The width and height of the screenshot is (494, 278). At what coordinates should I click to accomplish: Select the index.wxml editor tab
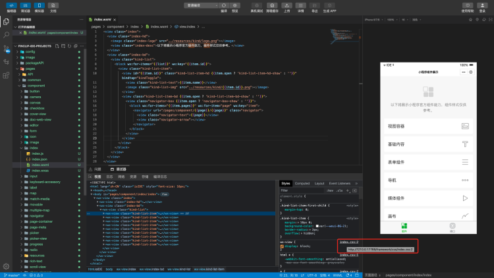(x=103, y=20)
